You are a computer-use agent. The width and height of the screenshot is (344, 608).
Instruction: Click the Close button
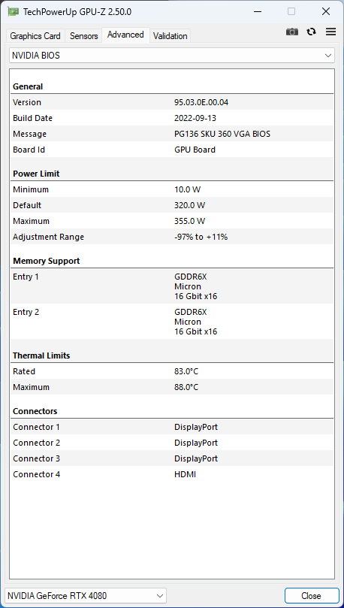[x=312, y=595]
